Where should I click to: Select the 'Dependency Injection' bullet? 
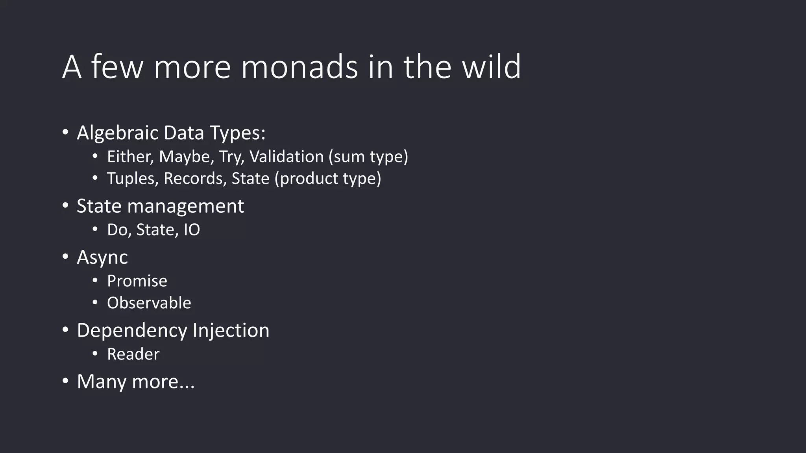coord(173,330)
